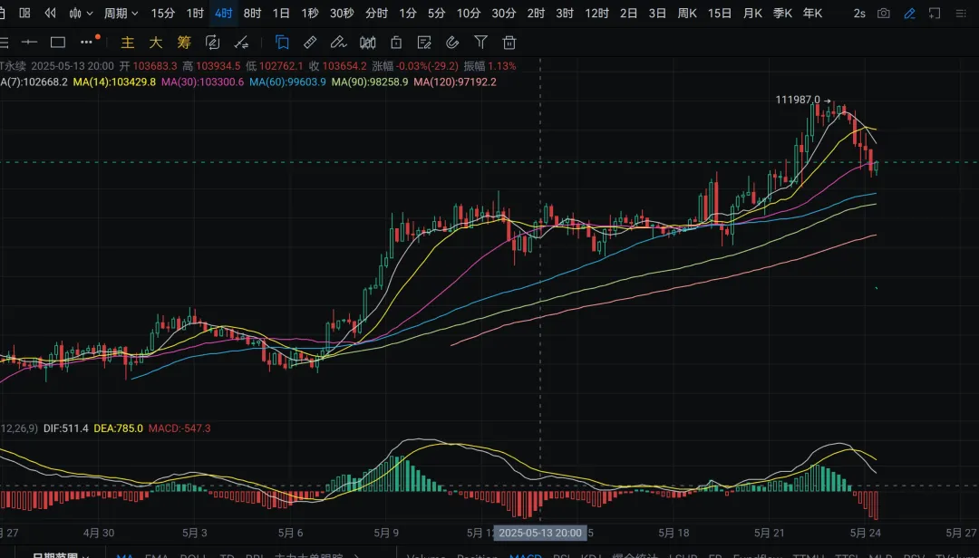Click the rewind replay icon
This screenshot has width=979, height=558.
51,14
